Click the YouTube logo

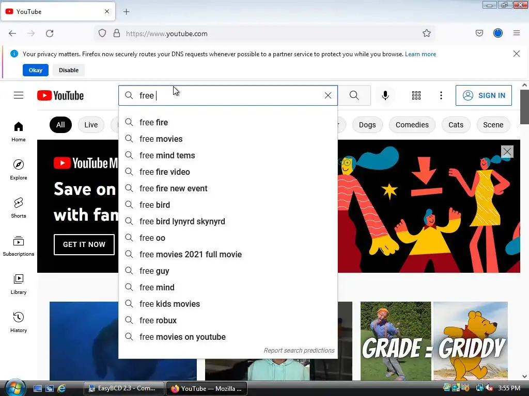pyautogui.click(x=60, y=95)
